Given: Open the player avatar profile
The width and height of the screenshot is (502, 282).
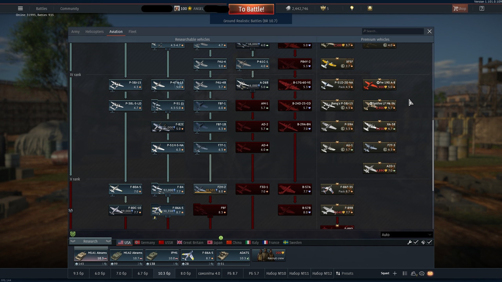Looking at the screenshot, I should coord(177,9).
